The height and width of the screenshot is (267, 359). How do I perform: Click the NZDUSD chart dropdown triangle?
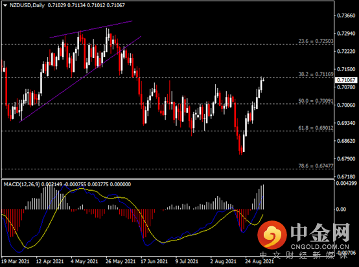click(x=5, y=5)
